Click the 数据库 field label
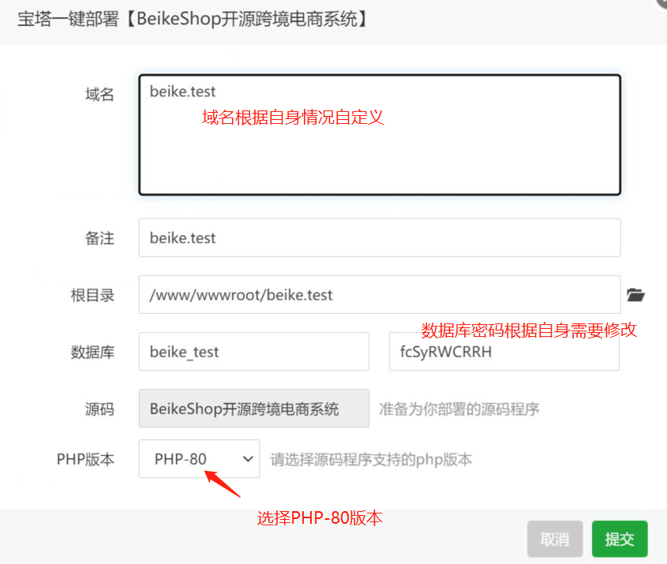The image size is (667, 564). [x=92, y=352]
